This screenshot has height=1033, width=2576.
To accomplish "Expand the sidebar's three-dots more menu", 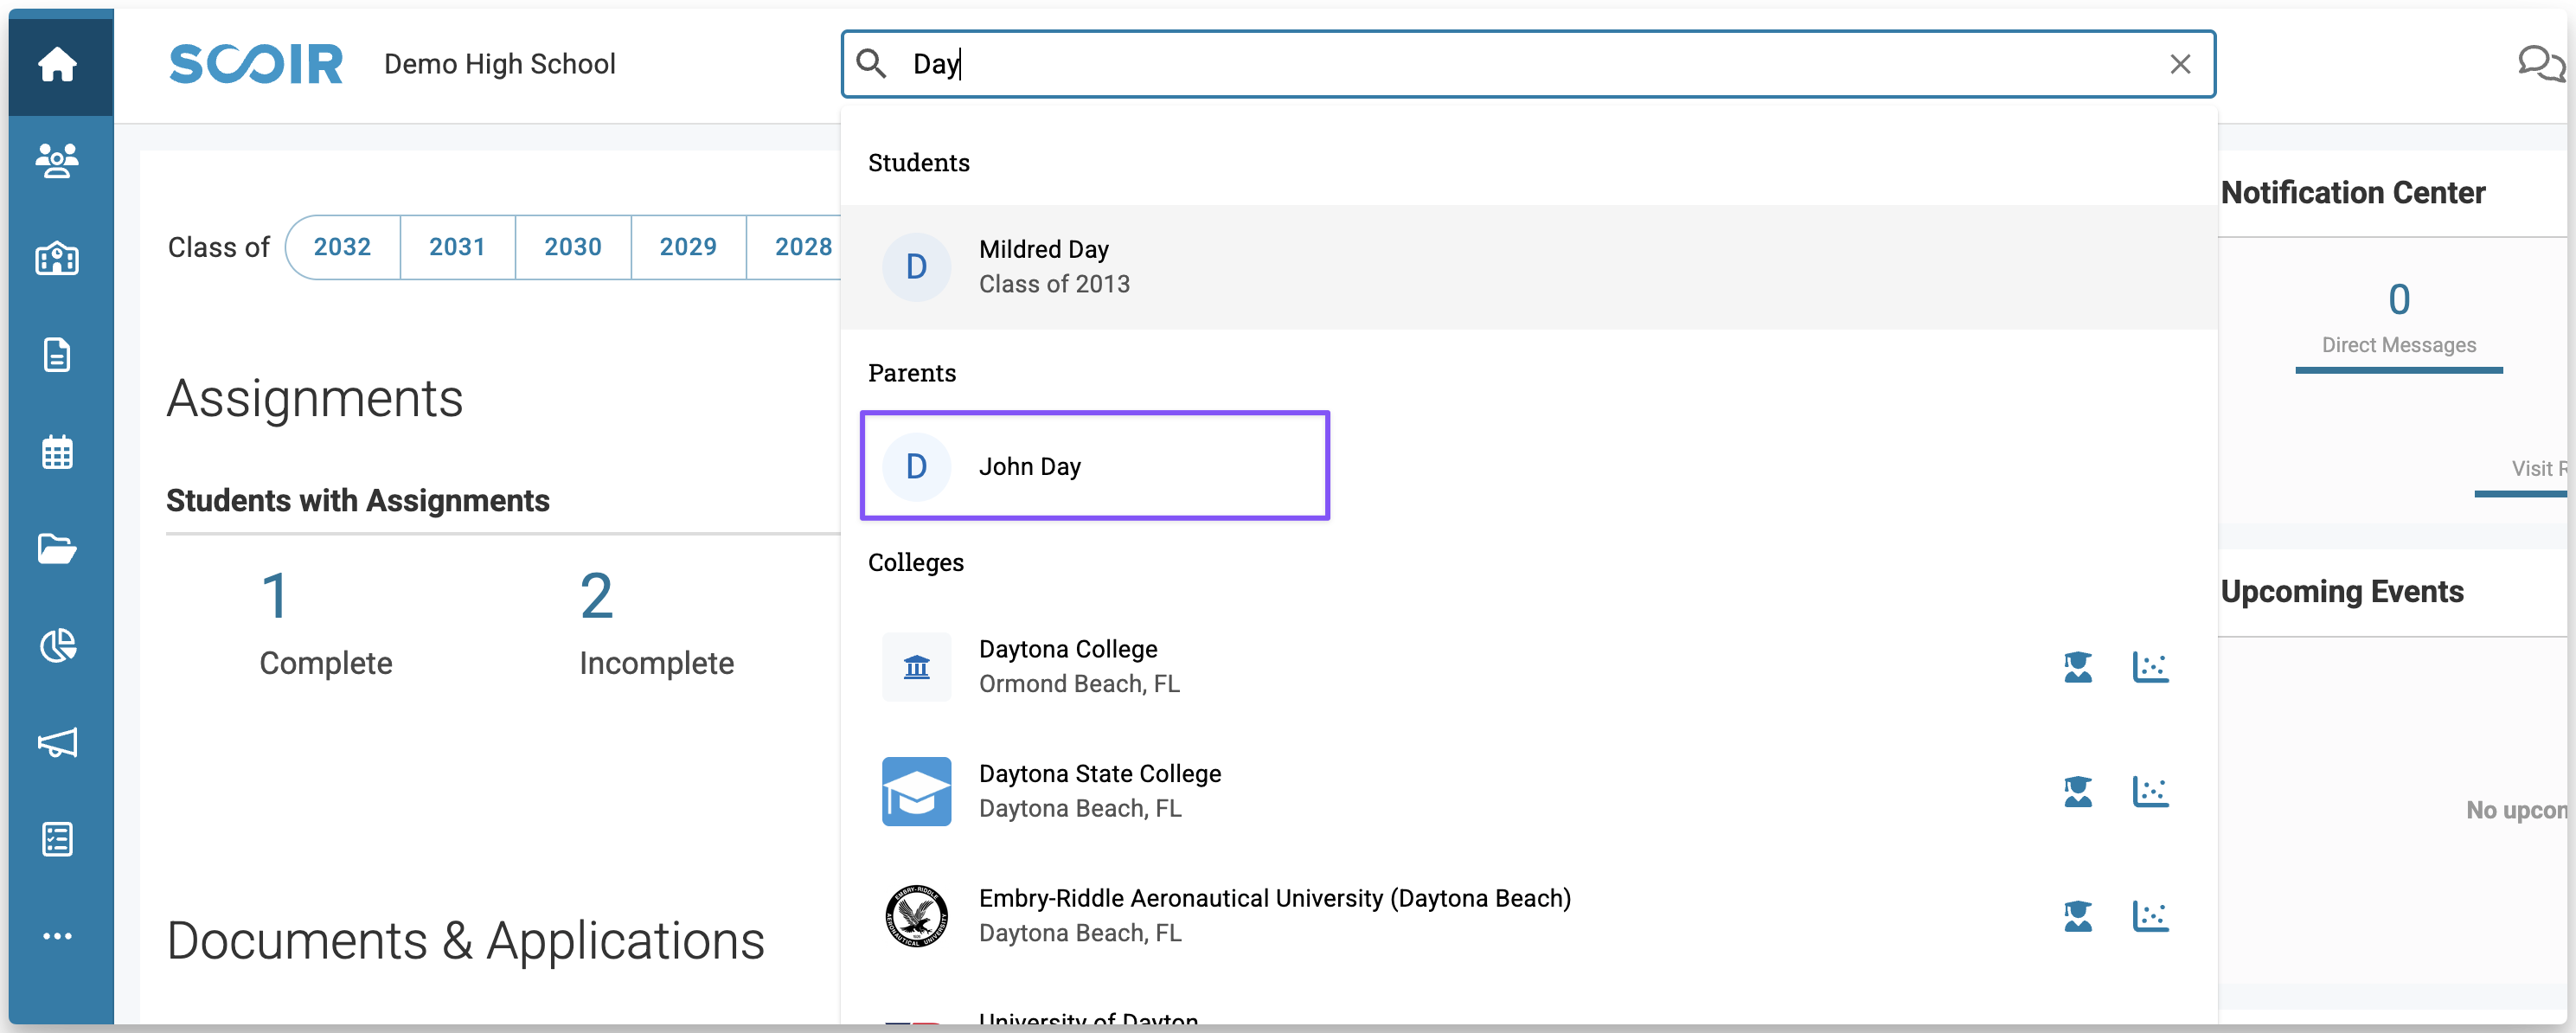I will click(57, 936).
